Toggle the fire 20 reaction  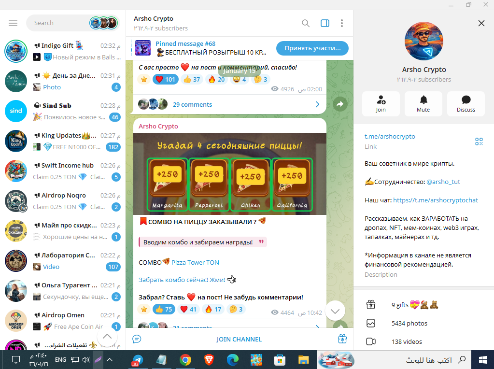217,79
